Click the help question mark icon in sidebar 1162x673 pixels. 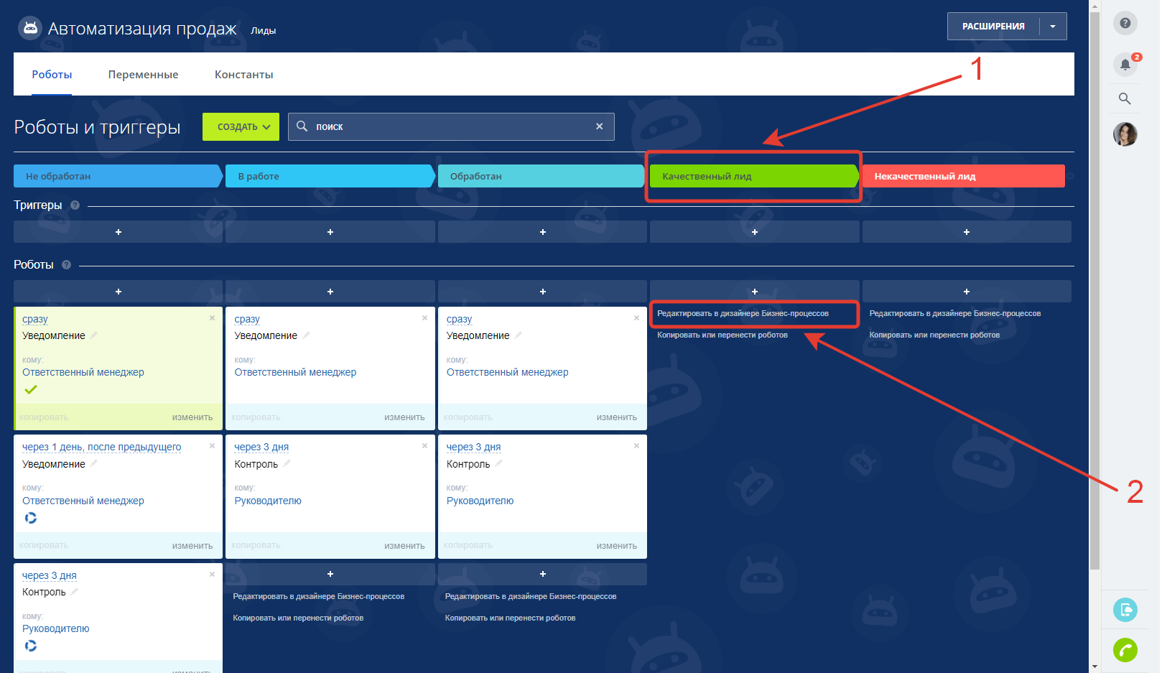coord(1125,23)
